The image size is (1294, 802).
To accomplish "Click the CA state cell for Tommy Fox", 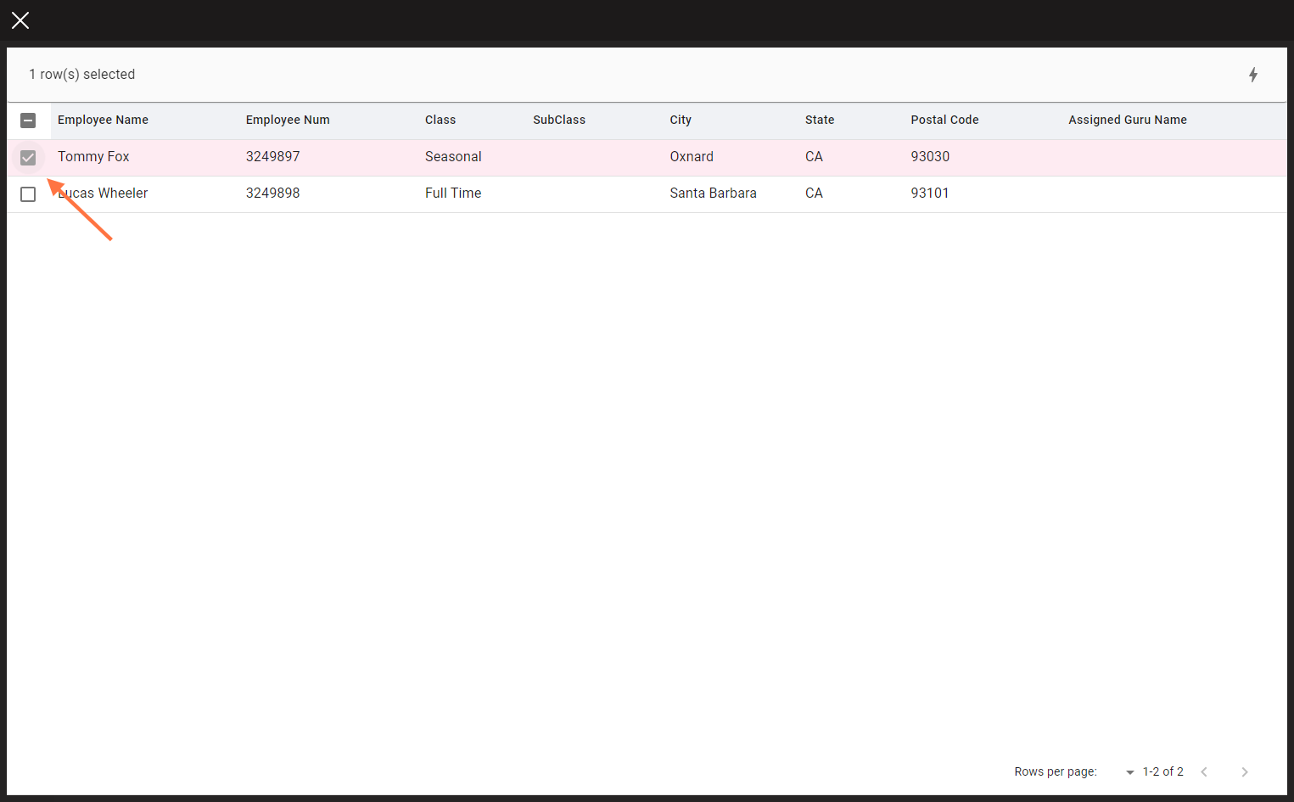I will 814,156.
